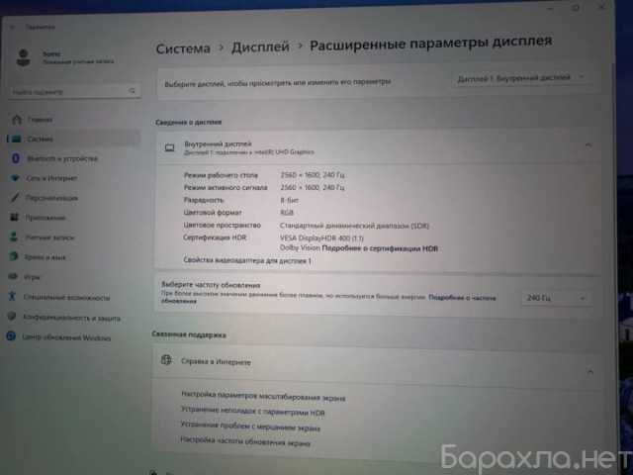
Task: Open Учетные записи settings
Action: point(51,237)
